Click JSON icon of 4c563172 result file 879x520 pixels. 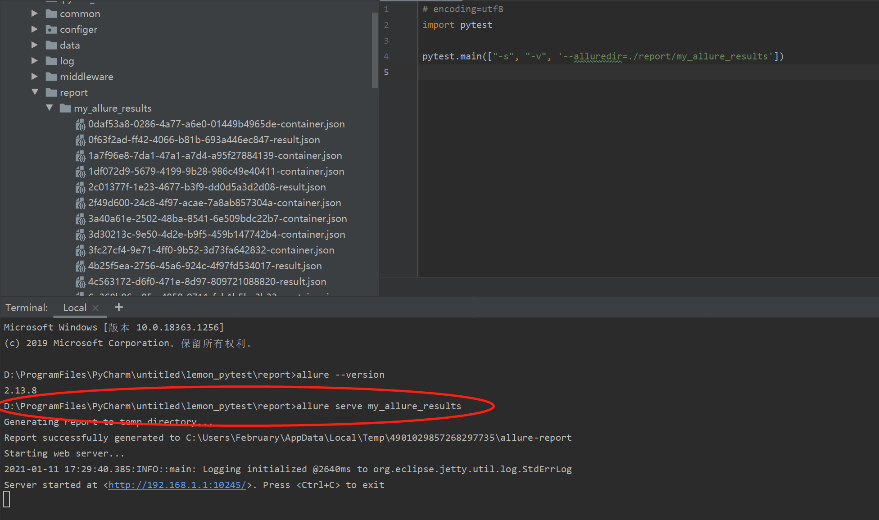[x=81, y=282]
